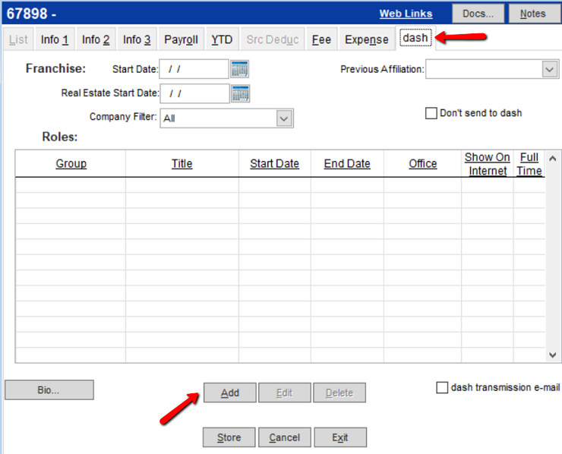Enable dash transmission e-mail checkbox
562x454 pixels.
point(442,387)
